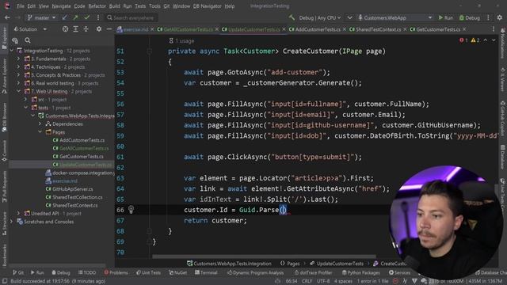Close the UpdateCustomerTests.cs tab
The height and width of the screenshot is (285, 507).
point(284,29)
